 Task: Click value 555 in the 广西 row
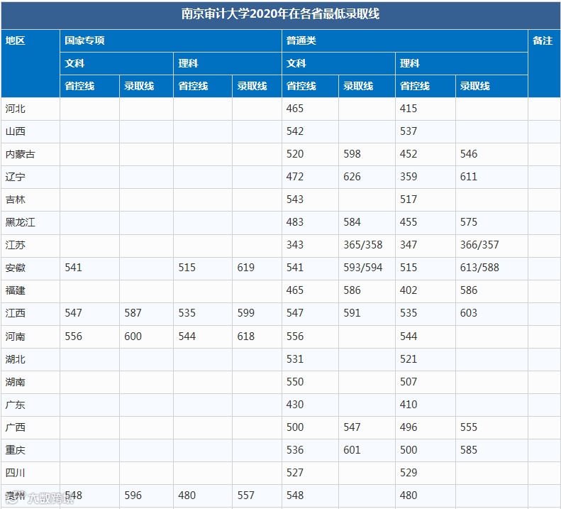click(469, 427)
